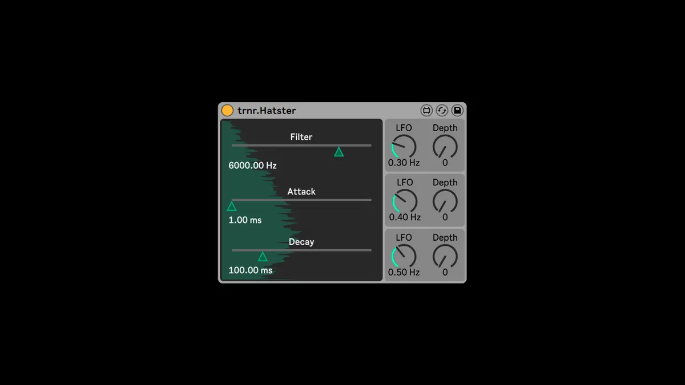685x385 pixels.
Task: Click the Decay slider triangle handle
Action: [x=263, y=257]
